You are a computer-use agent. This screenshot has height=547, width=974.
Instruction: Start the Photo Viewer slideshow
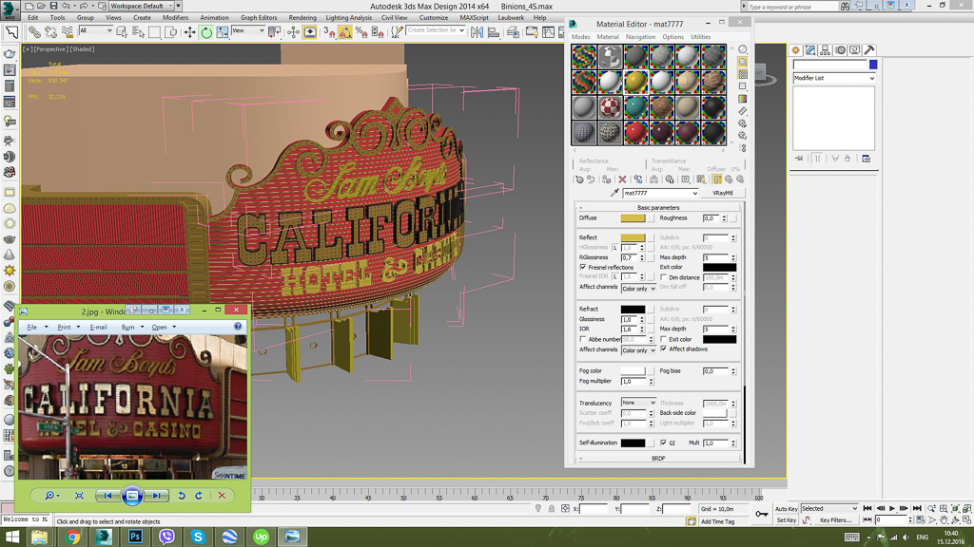[x=132, y=495]
